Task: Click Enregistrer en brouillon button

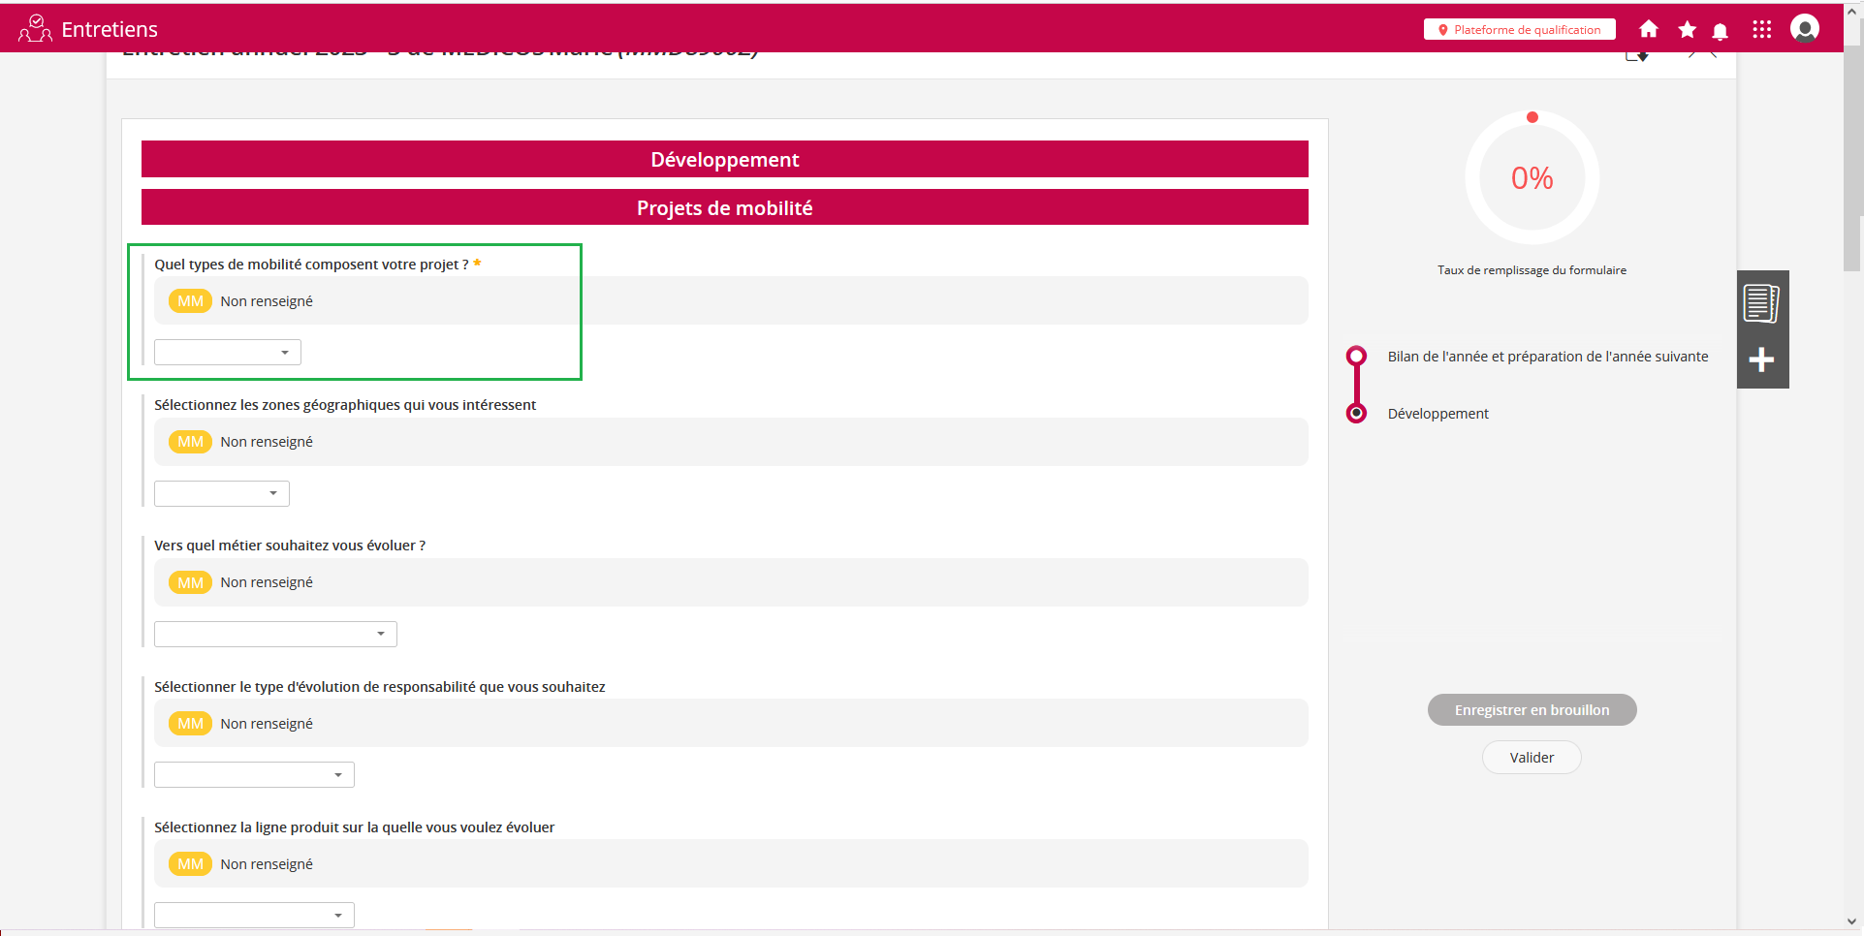Action: (1532, 710)
